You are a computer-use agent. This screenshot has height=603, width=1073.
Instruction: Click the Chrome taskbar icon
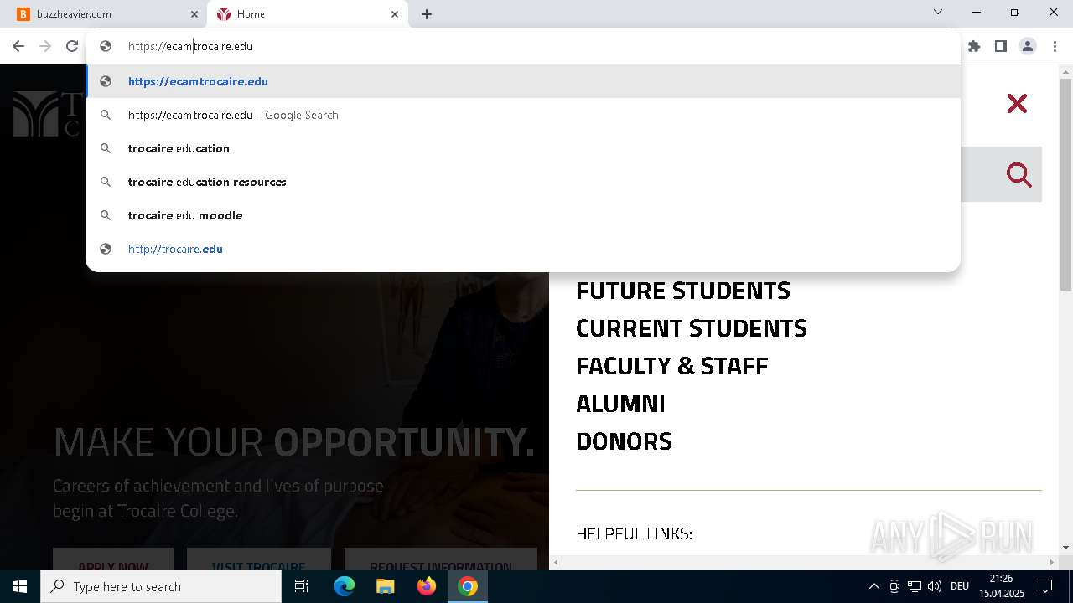pos(468,586)
